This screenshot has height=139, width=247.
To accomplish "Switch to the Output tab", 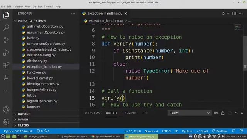I will pos(112,113).
